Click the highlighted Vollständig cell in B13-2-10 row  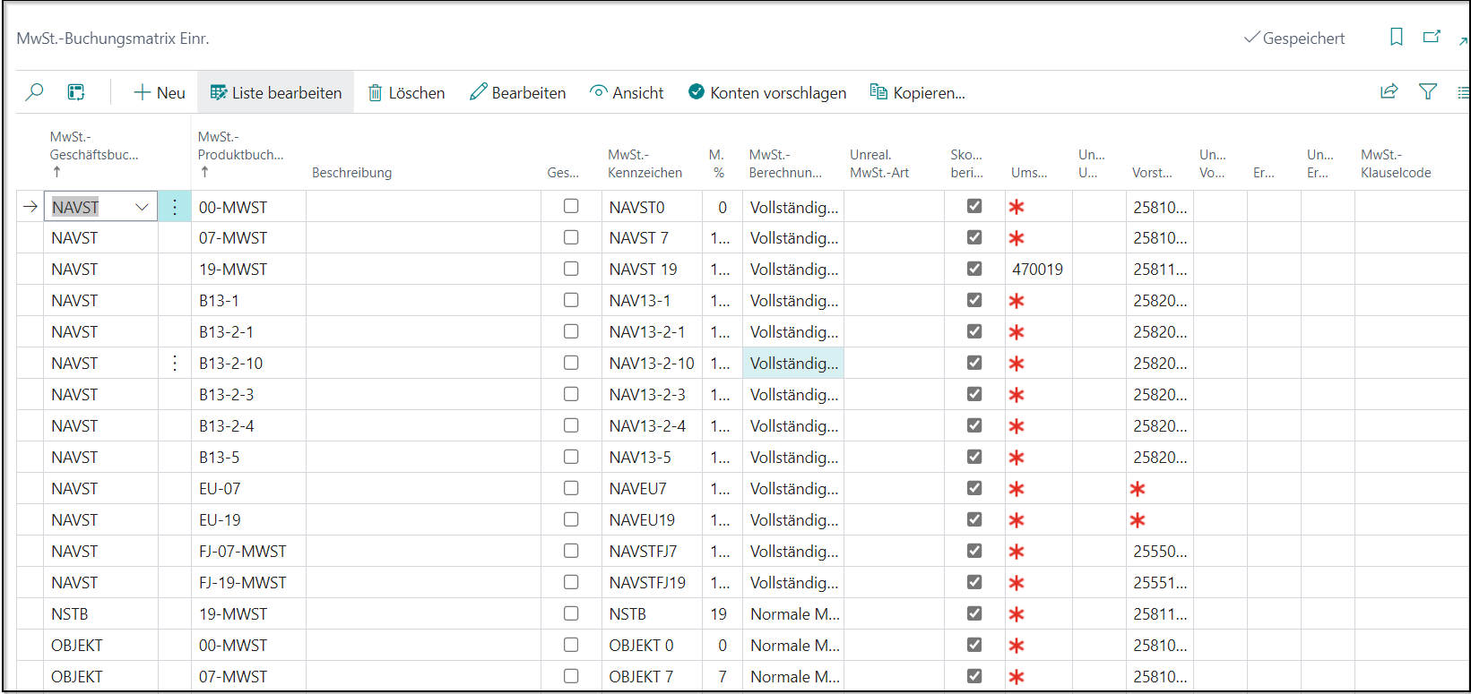click(x=793, y=364)
